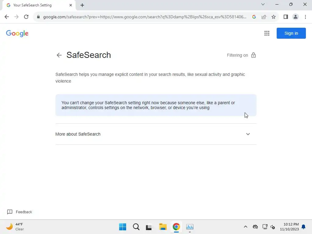312x234 pixels.
Task: Show hidden system tray icons
Action: [x=246, y=227]
